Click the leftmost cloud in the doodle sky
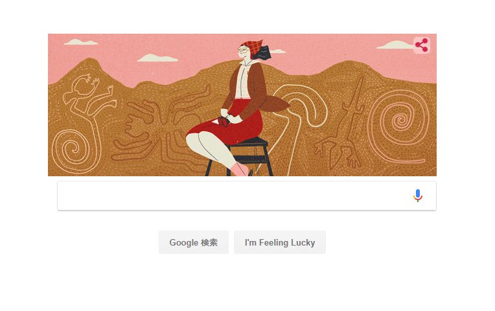Screen dimensions: 495x311 click(80, 42)
